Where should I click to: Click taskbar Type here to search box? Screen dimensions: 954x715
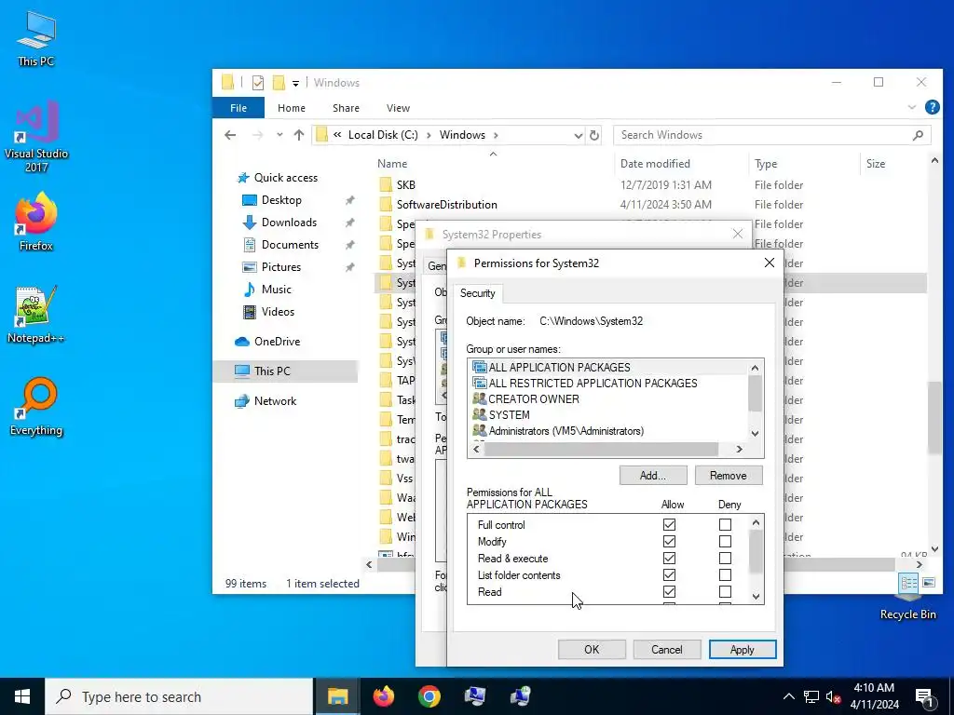click(x=179, y=696)
